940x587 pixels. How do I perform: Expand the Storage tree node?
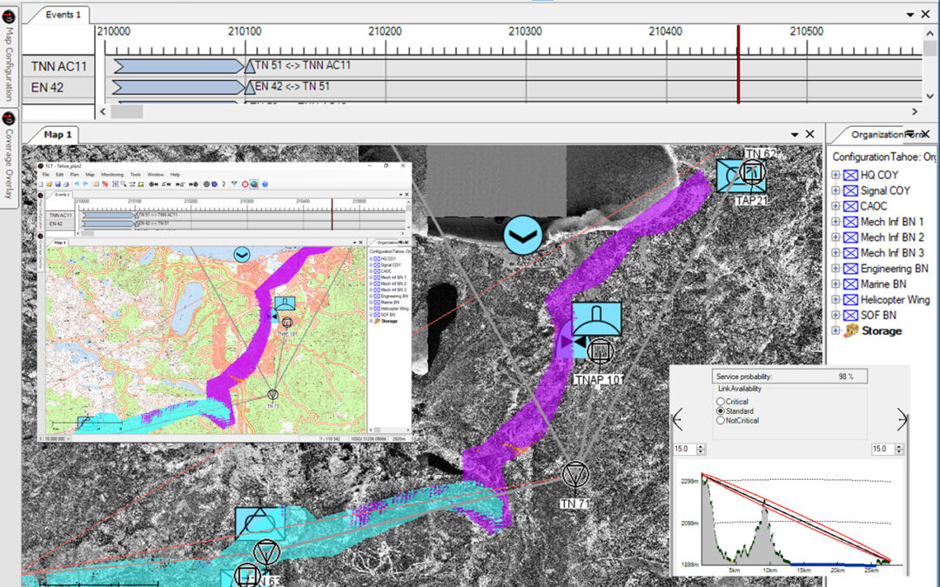pos(836,330)
